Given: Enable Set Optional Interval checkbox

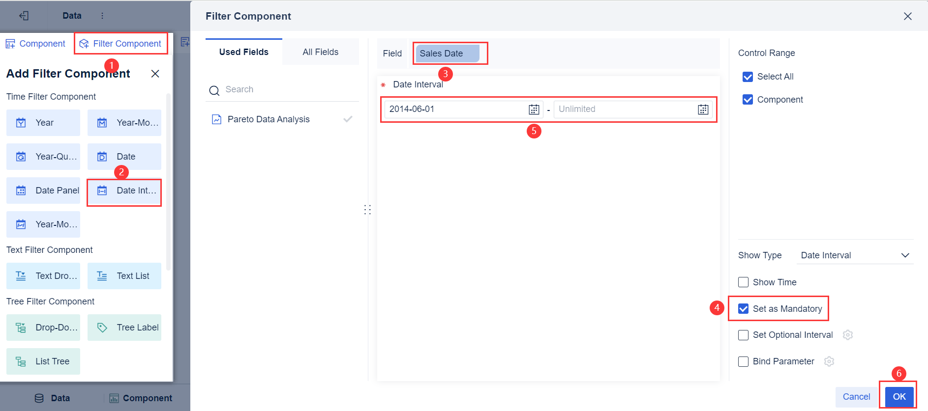Looking at the screenshot, I should pyautogui.click(x=744, y=335).
